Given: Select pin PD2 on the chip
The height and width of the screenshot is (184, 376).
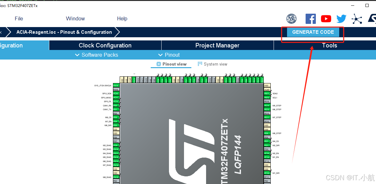Looking at the screenshot, I should coord(116,113).
